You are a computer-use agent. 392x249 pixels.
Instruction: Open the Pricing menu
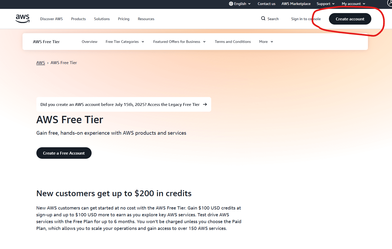(124, 19)
